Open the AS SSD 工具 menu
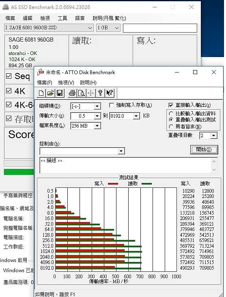This screenshot has width=226, height=297. [x=62, y=18]
